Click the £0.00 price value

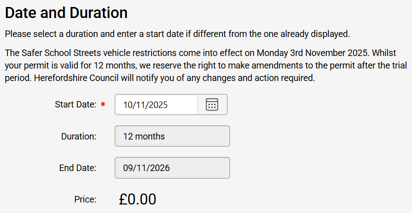(x=138, y=199)
